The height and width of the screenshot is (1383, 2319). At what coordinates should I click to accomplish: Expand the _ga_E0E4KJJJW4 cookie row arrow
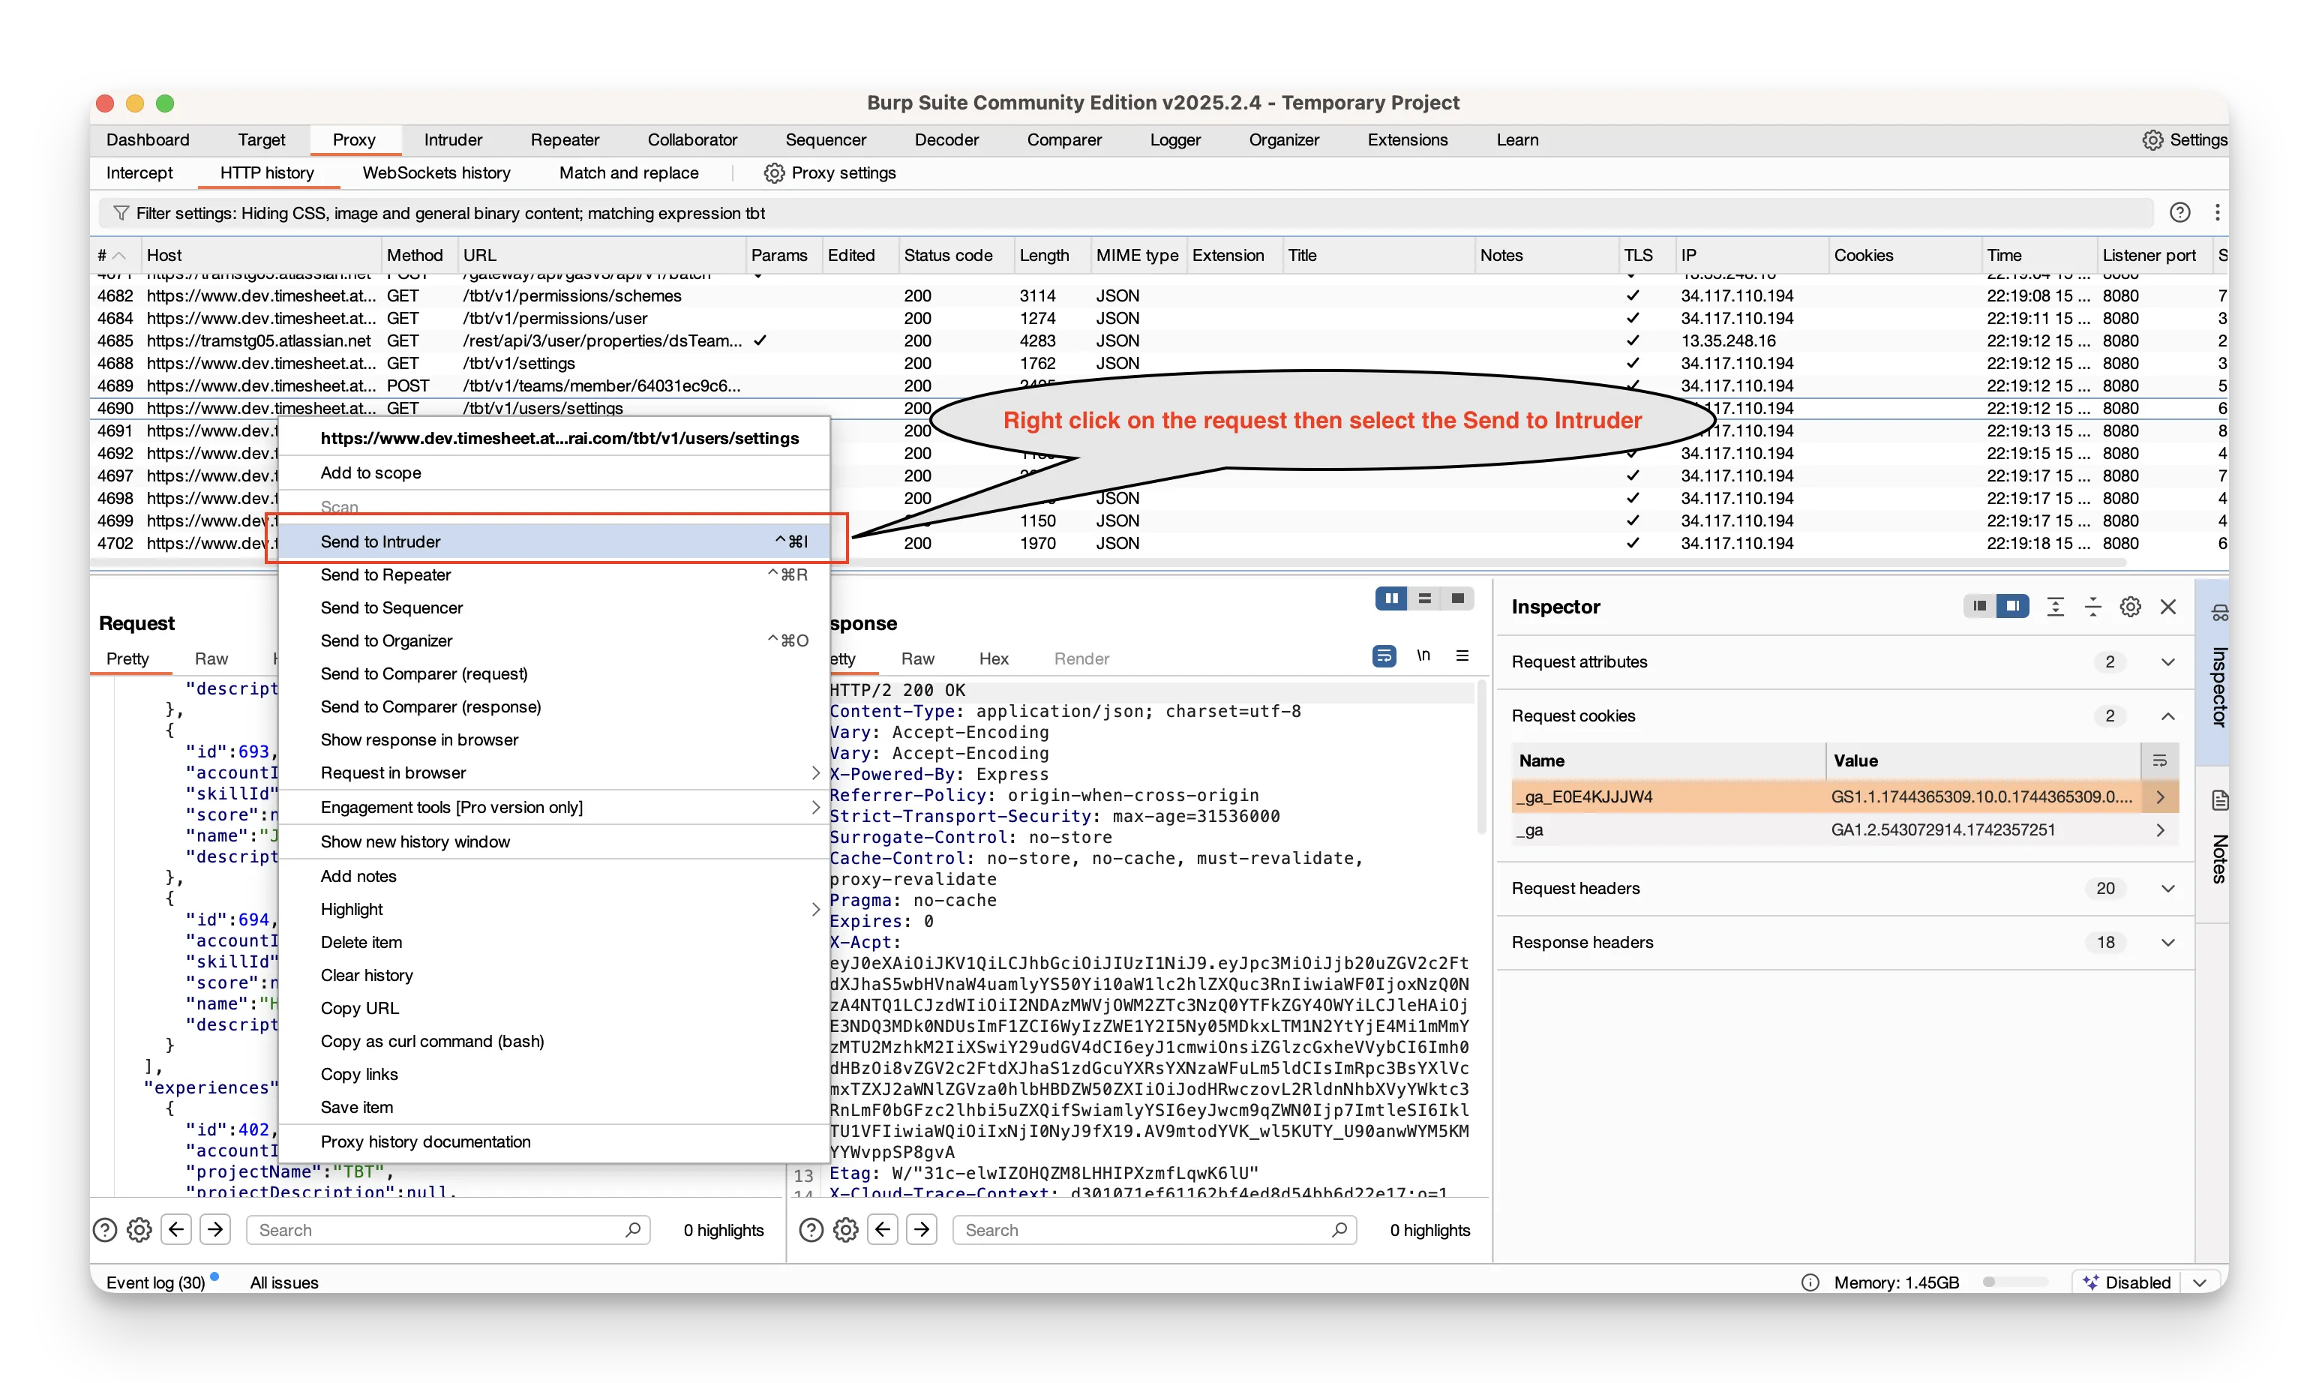(2160, 796)
